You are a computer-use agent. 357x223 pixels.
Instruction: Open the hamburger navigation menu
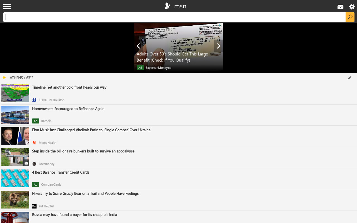click(x=7, y=6)
